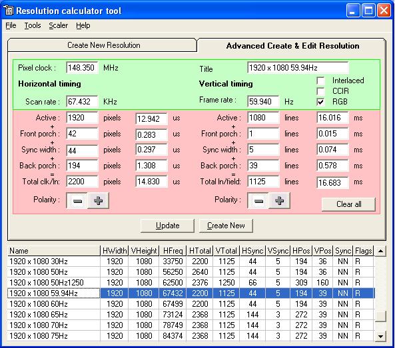395x348 pixels.
Task: Click the VPos column header
Action: click(x=322, y=251)
